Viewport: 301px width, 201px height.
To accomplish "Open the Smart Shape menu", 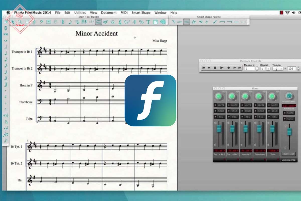I will [141, 13].
